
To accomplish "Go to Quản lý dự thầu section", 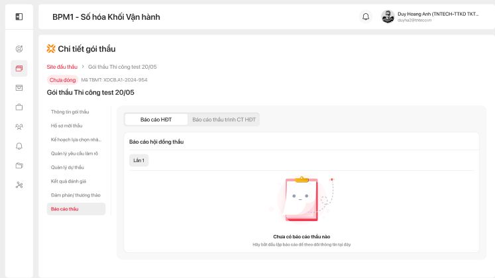I will [68, 167].
